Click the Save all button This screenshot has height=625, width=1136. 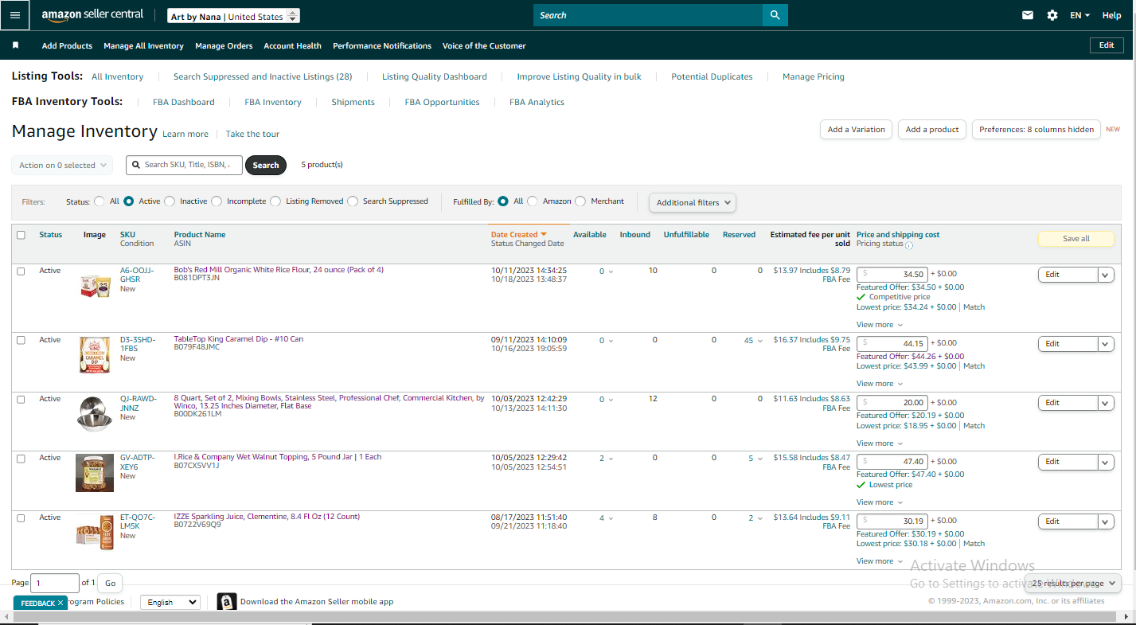(1075, 239)
